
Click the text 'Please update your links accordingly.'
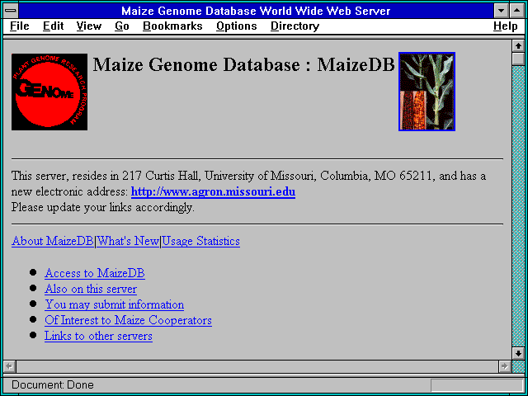pos(102,207)
